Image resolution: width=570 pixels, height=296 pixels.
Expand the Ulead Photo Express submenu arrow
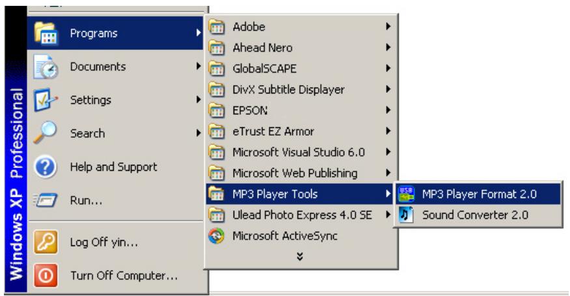click(388, 215)
